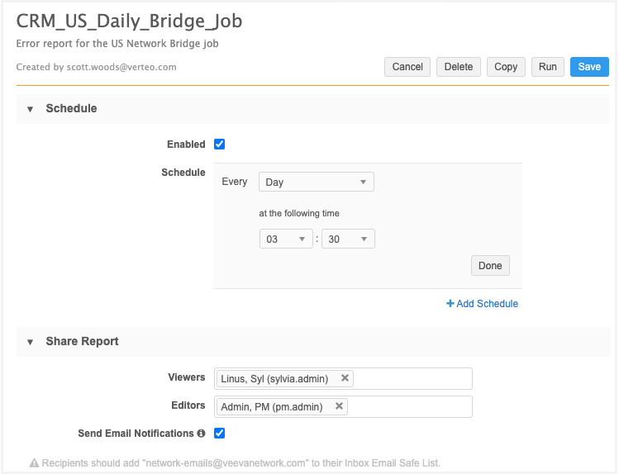Screen dimensions: 619x474
Task: Open the Every Day frequency dropdown
Action: [316, 182]
